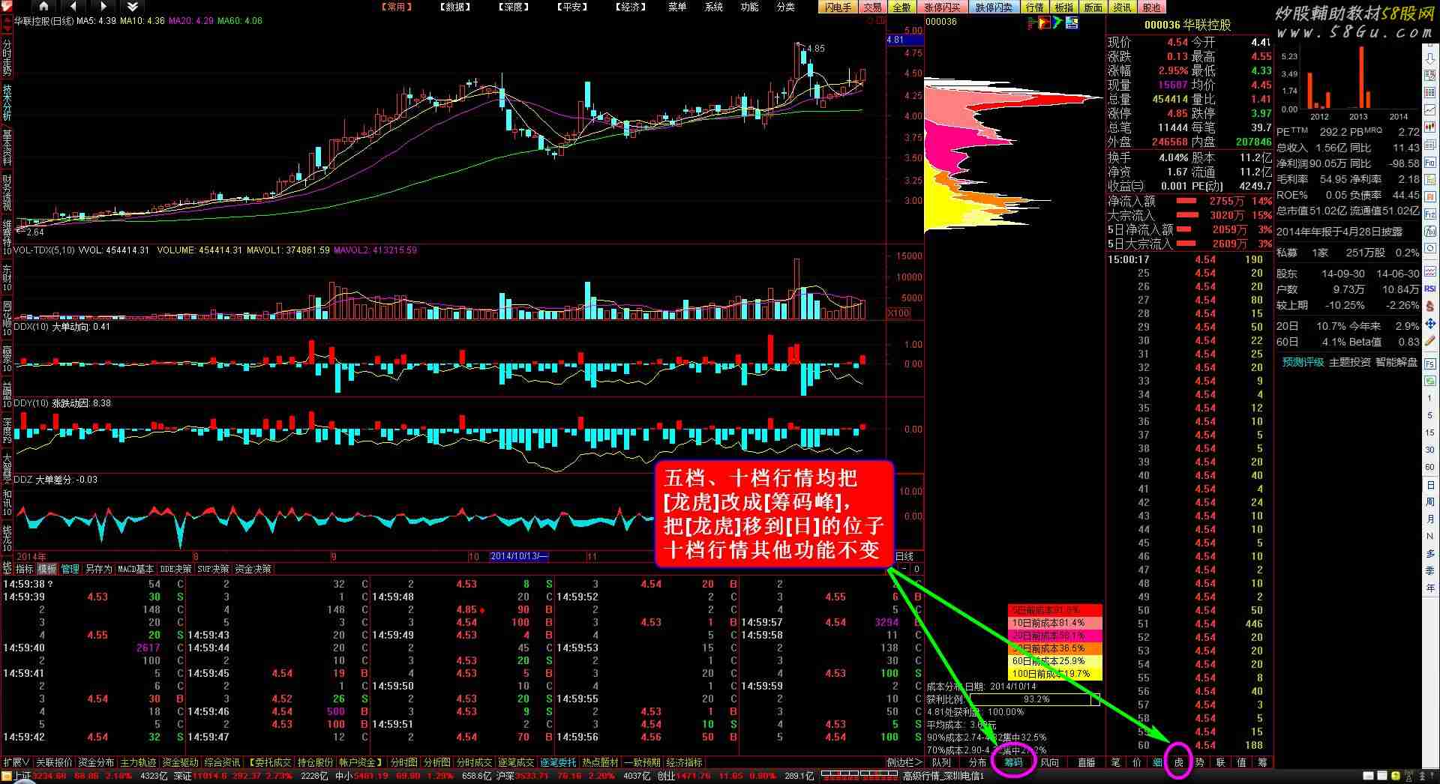Click the 全撤 button
This screenshot has width=1440, height=784.
click(901, 7)
